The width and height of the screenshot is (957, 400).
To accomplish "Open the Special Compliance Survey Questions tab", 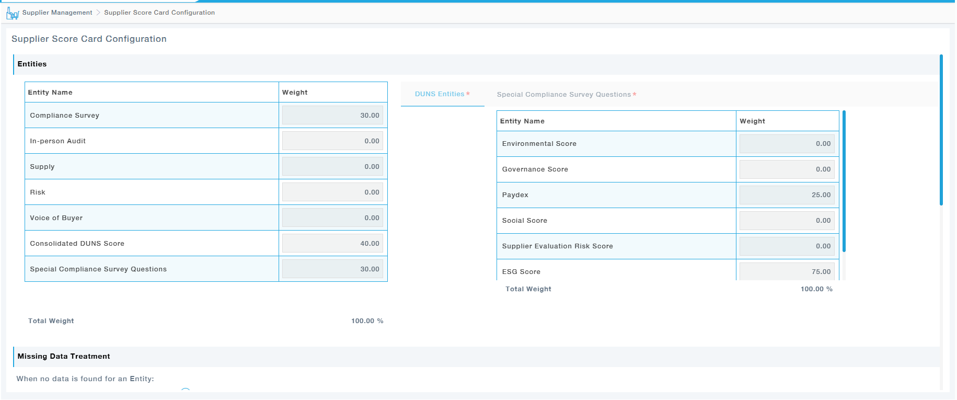I will (x=564, y=95).
